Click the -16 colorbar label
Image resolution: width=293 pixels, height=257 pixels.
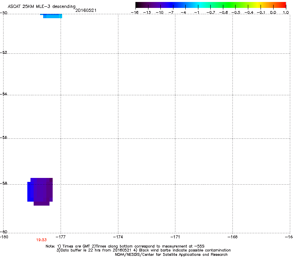pos(135,13)
